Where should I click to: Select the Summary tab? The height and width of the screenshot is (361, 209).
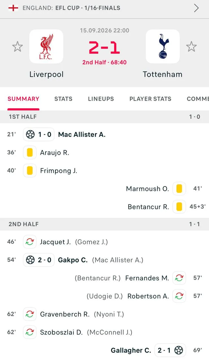pyautogui.click(x=23, y=99)
